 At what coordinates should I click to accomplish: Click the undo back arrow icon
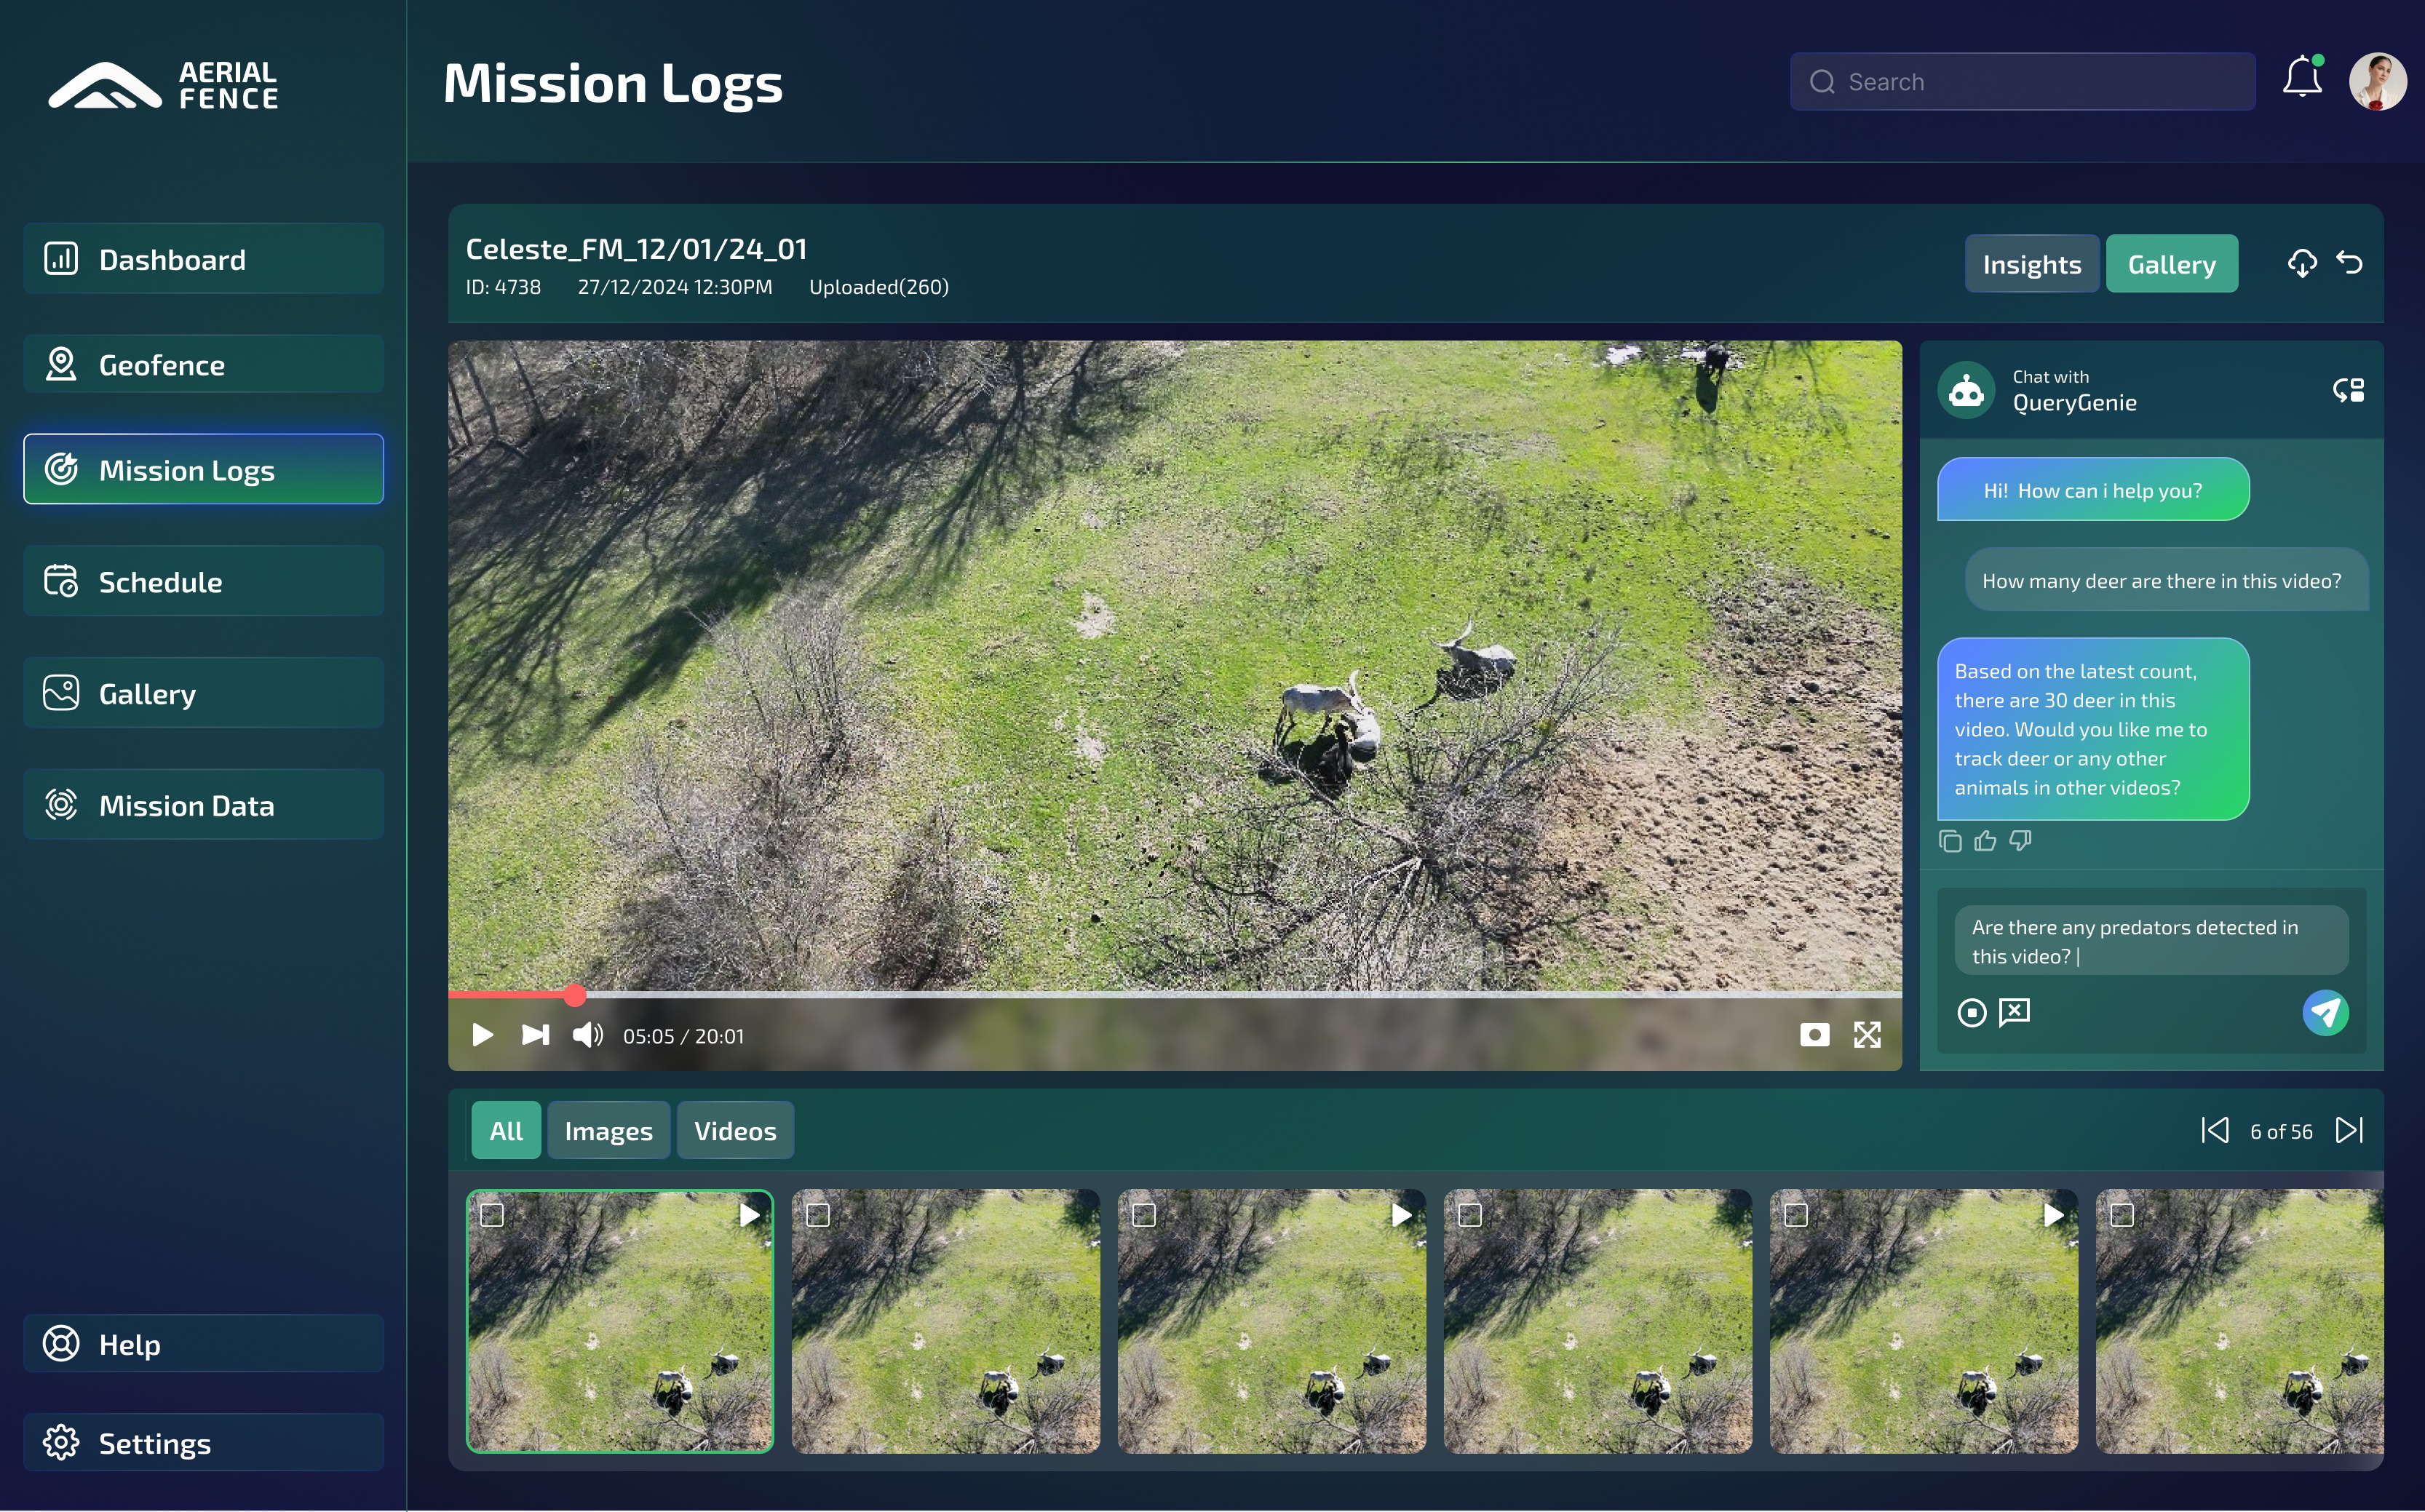(x=2349, y=263)
